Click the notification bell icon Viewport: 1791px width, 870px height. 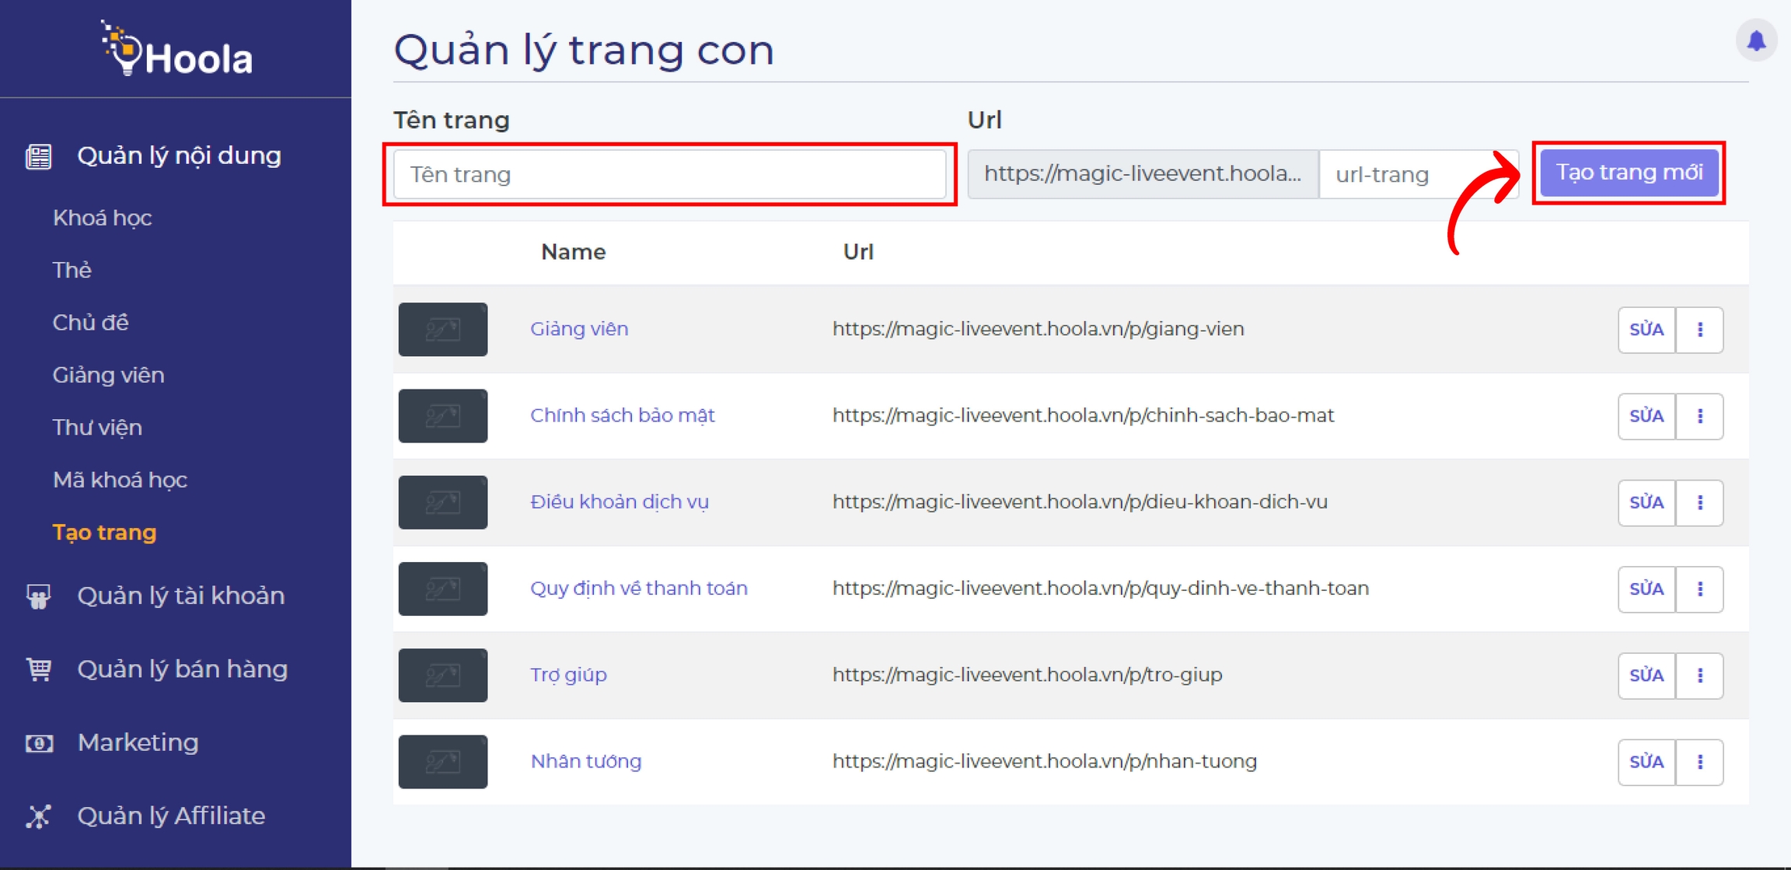click(x=1756, y=40)
